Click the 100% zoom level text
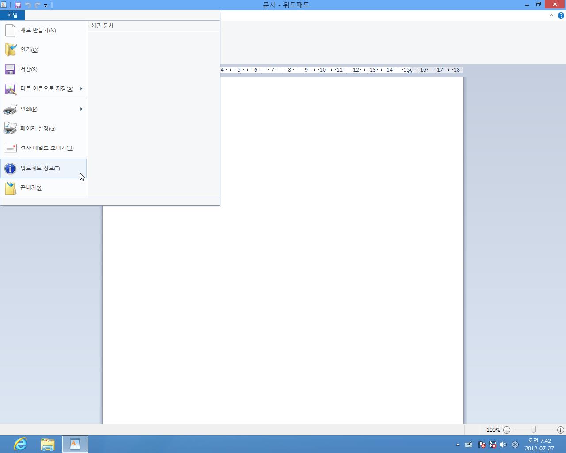566x453 pixels. (493, 430)
